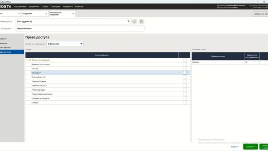Open the Настройка menu
Viewport: 268px width, 151px height.
(68, 7)
